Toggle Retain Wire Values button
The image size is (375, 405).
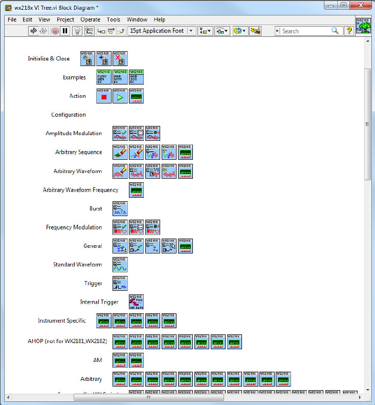[90, 31]
